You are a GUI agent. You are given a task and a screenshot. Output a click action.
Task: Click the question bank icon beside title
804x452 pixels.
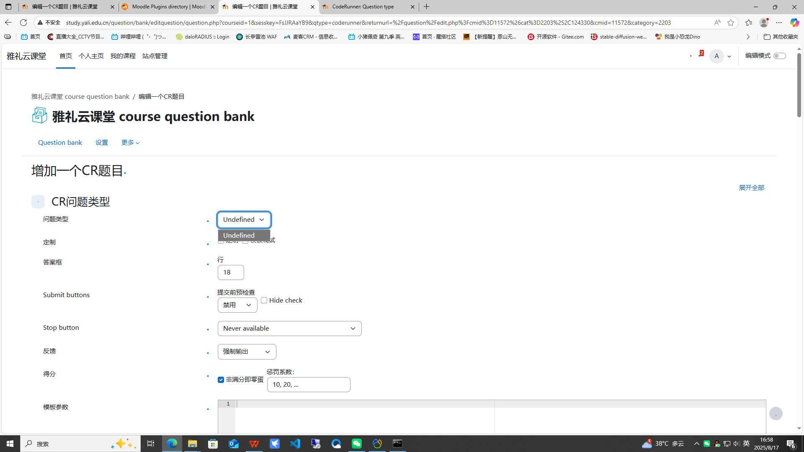tap(40, 115)
